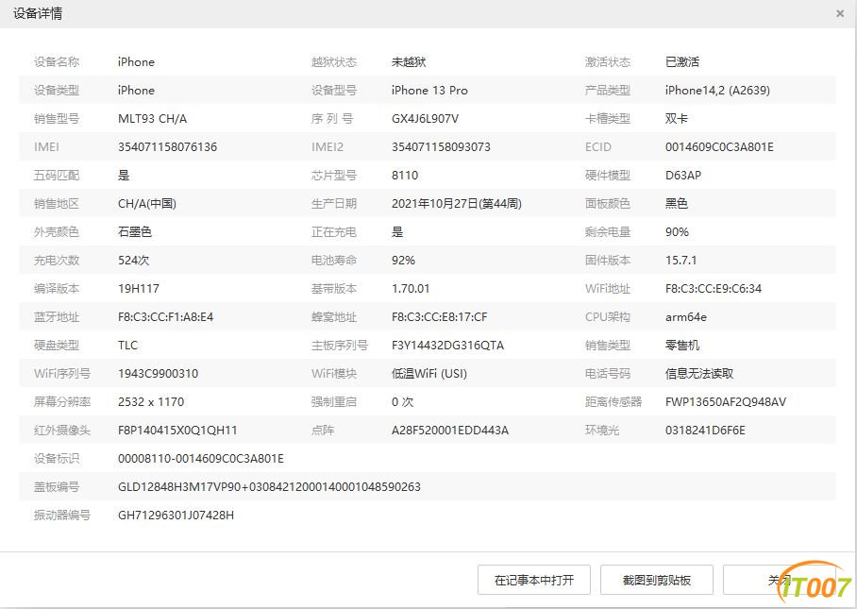Click the phone number value 信息无法读取
The height and width of the screenshot is (609, 857).
point(699,375)
